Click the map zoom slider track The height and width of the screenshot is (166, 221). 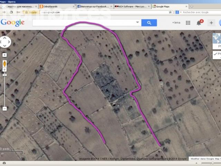click(4, 90)
